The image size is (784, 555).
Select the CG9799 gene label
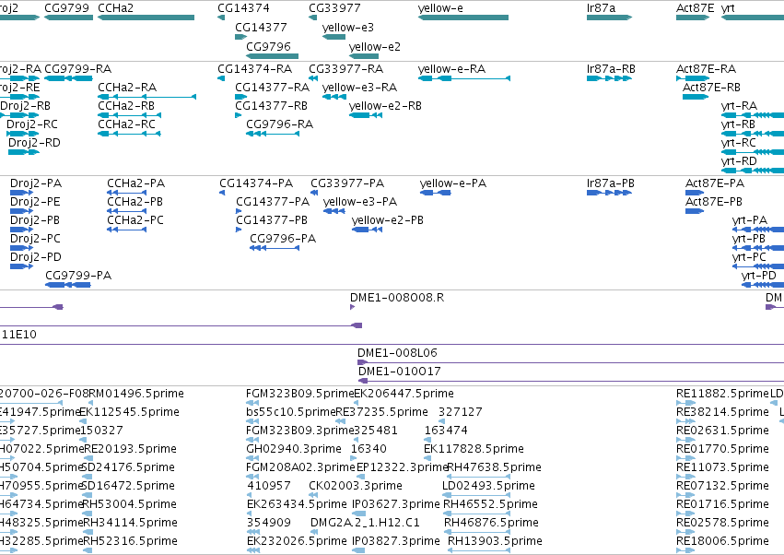point(66,8)
